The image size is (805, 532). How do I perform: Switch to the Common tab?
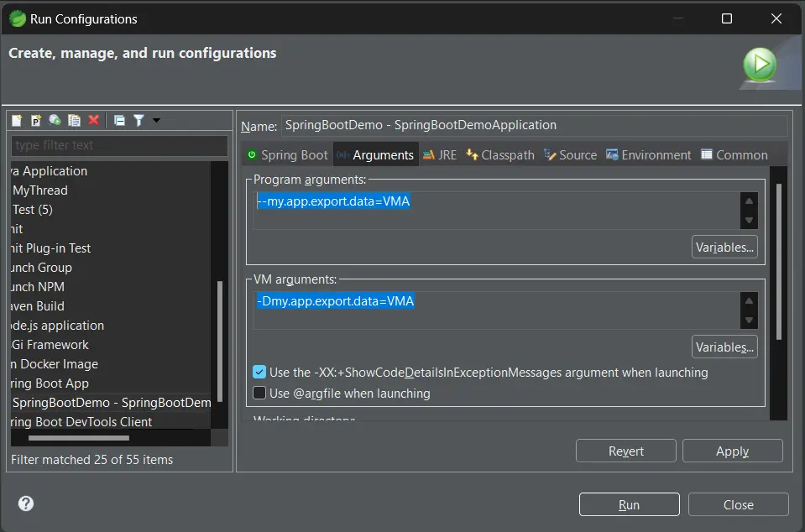tap(734, 155)
